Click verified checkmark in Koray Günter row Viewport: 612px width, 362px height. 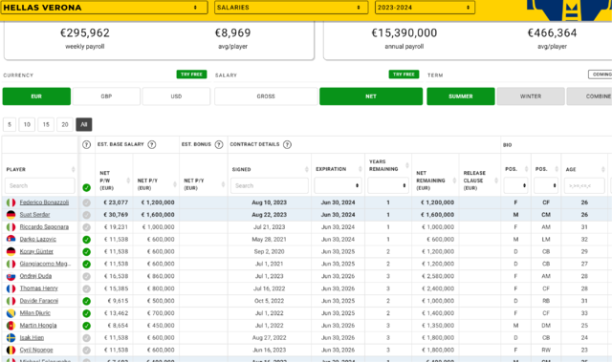[87, 252]
